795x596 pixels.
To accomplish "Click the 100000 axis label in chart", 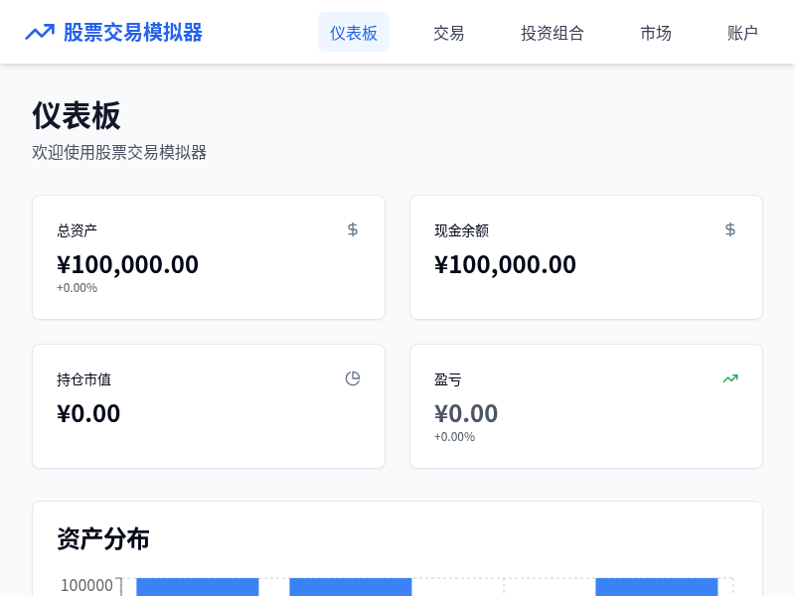I will pos(86,585).
